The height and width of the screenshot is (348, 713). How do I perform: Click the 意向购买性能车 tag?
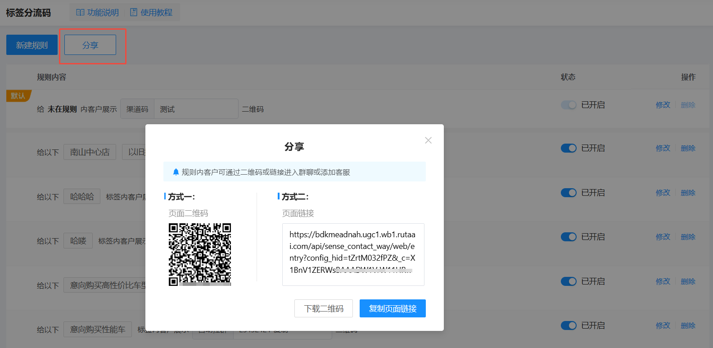98,330
